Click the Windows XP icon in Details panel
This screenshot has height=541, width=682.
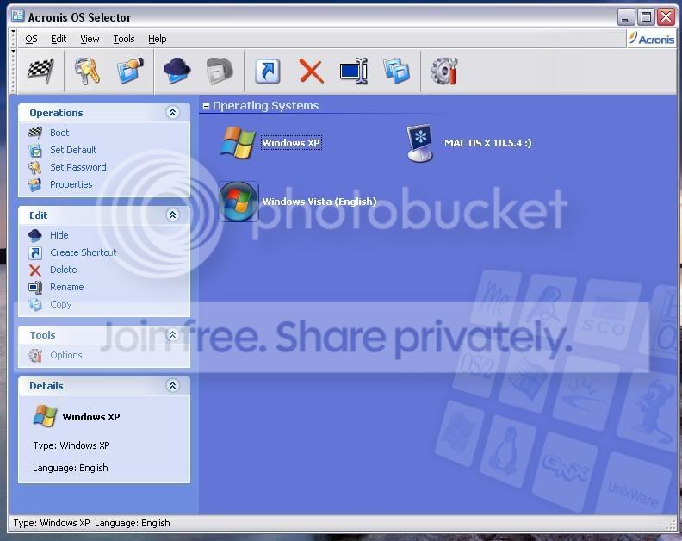pos(45,415)
